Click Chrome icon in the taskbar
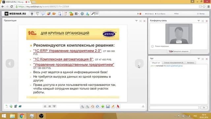 coord(22,116)
